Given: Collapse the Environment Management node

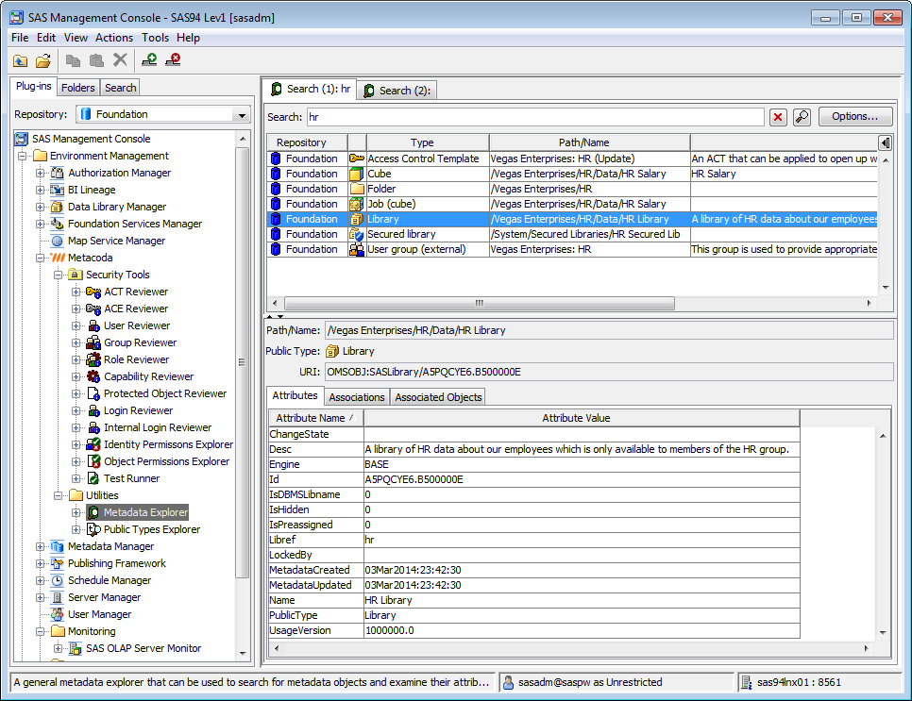Looking at the screenshot, I should click(22, 156).
